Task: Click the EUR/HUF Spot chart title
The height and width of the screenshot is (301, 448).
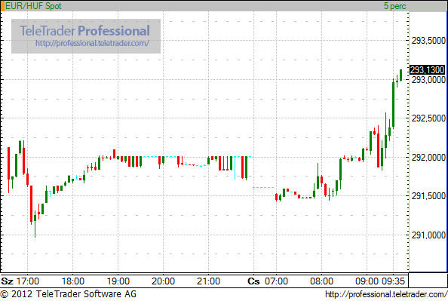Action: pos(33,6)
